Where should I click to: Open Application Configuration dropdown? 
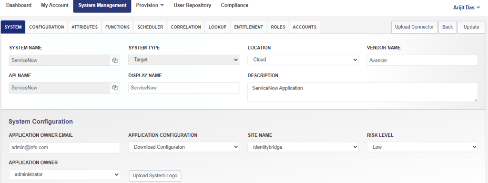click(183, 147)
